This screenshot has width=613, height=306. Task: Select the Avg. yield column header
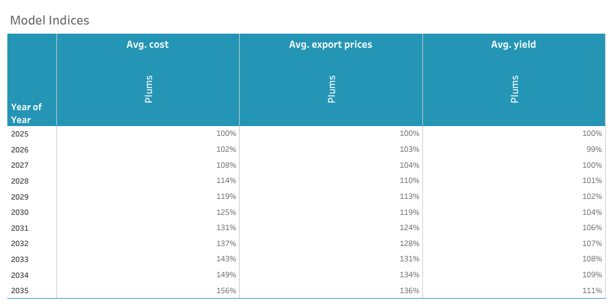514,45
